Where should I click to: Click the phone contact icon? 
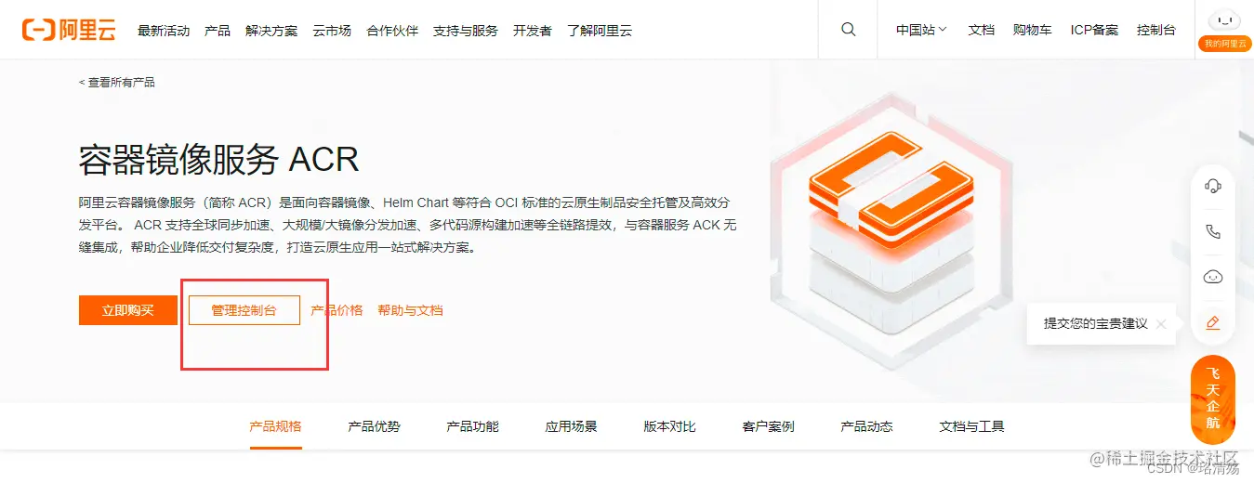[1212, 231]
